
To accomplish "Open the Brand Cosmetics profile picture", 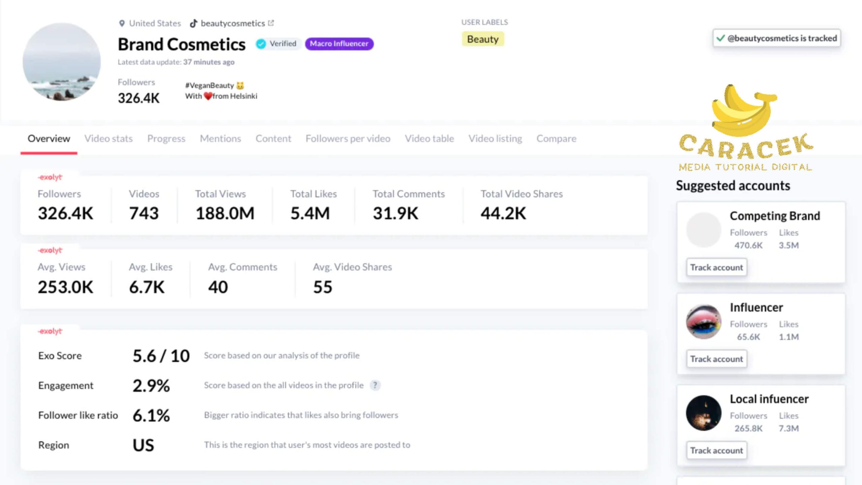I will (62, 62).
